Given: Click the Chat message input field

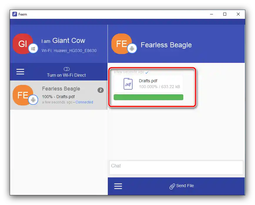Looking at the screenshot, I should click(x=176, y=168).
